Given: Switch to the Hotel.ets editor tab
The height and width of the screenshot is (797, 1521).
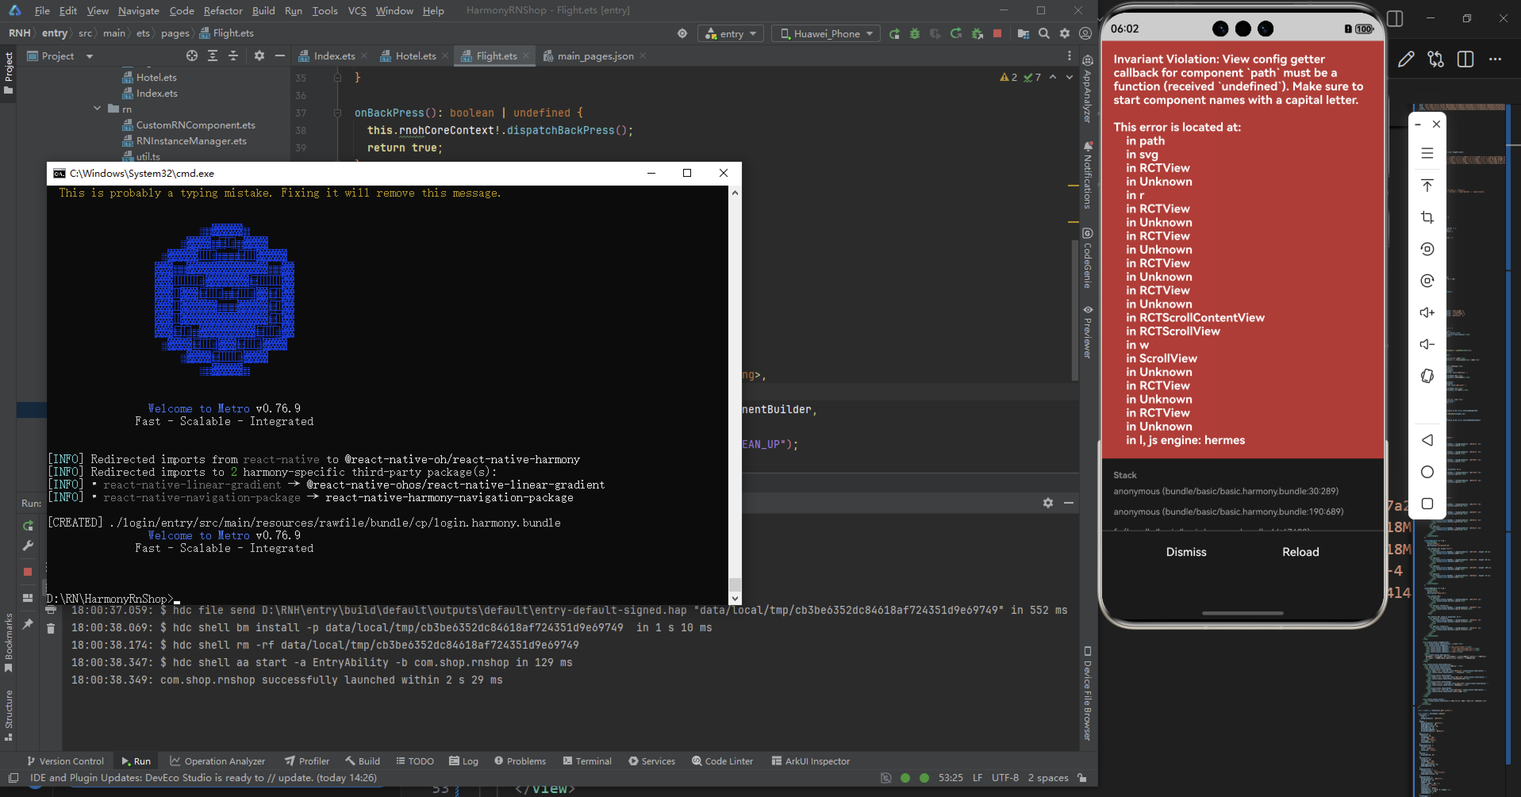Looking at the screenshot, I should point(415,56).
